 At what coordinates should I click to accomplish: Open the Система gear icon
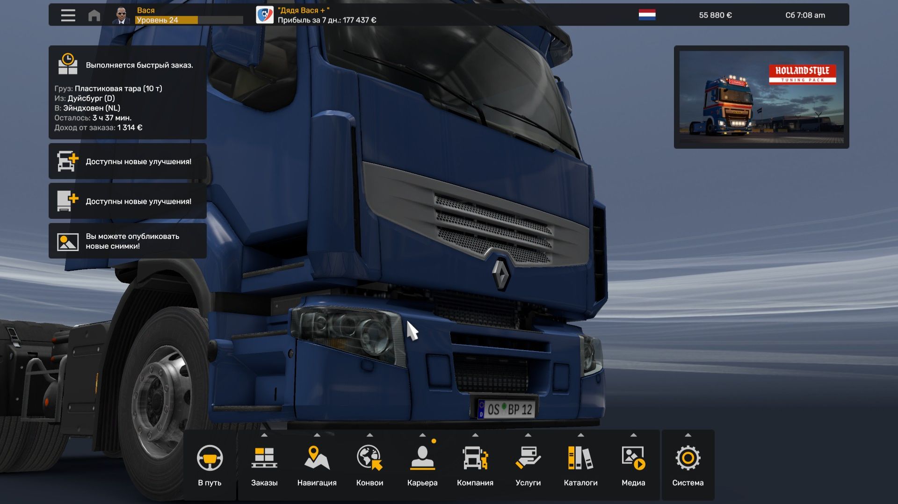pos(688,458)
